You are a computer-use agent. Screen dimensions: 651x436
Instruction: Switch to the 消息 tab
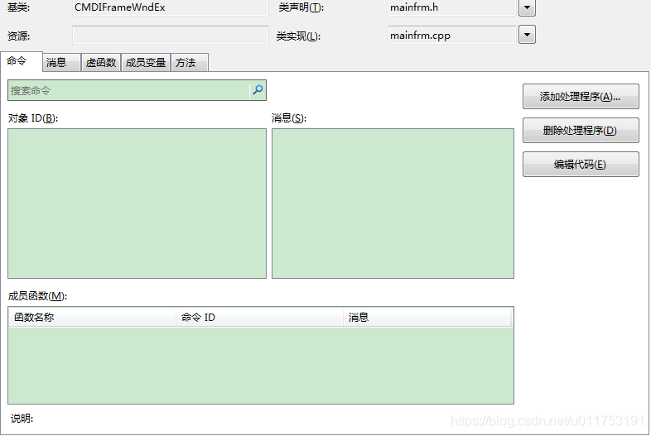62,63
